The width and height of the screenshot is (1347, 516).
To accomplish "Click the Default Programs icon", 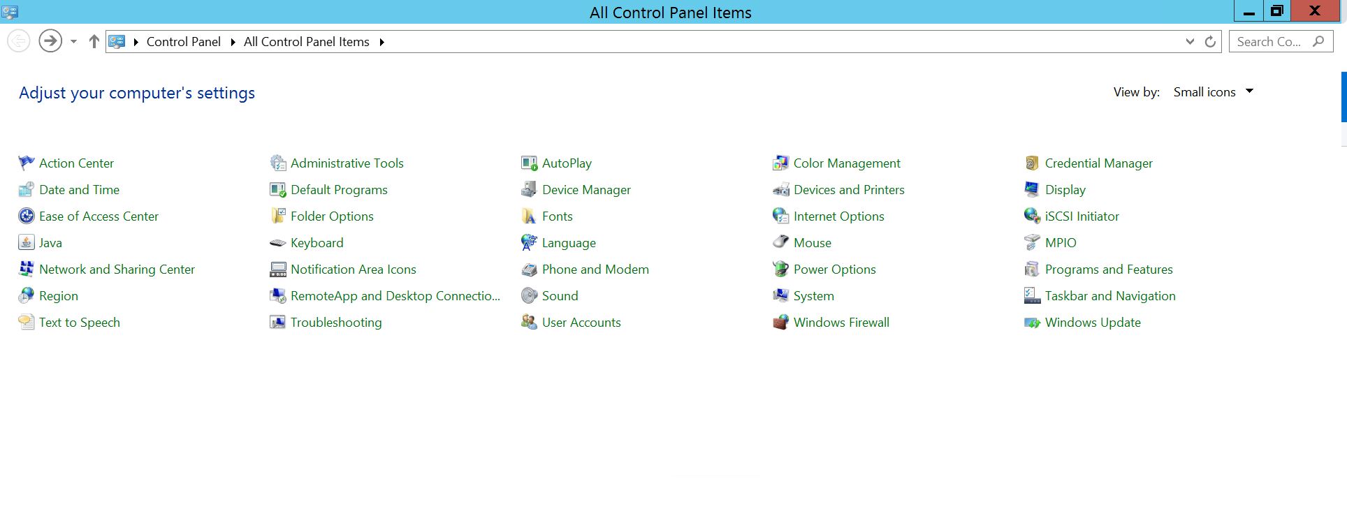I will [278, 190].
